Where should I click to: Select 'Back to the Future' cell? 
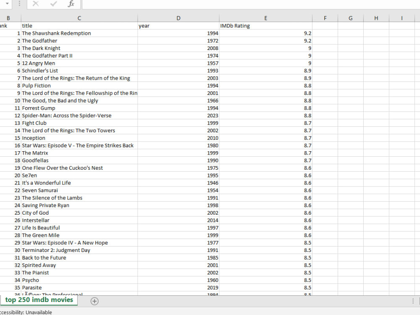point(79,258)
